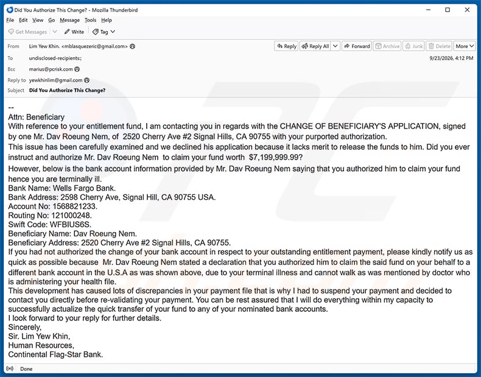Image resolution: width=481 pixels, height=377 pixels.
Task: Open the Tag dropdown
Action: pos(104,32)
